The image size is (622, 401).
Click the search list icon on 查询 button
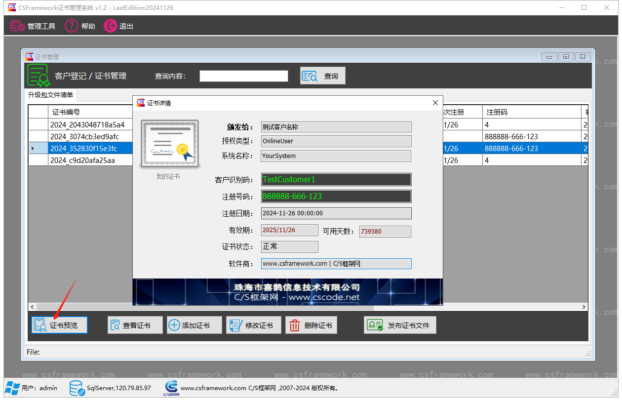tap(310, 76)
